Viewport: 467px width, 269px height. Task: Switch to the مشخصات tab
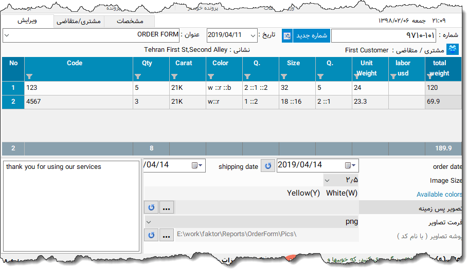(130, 22)
